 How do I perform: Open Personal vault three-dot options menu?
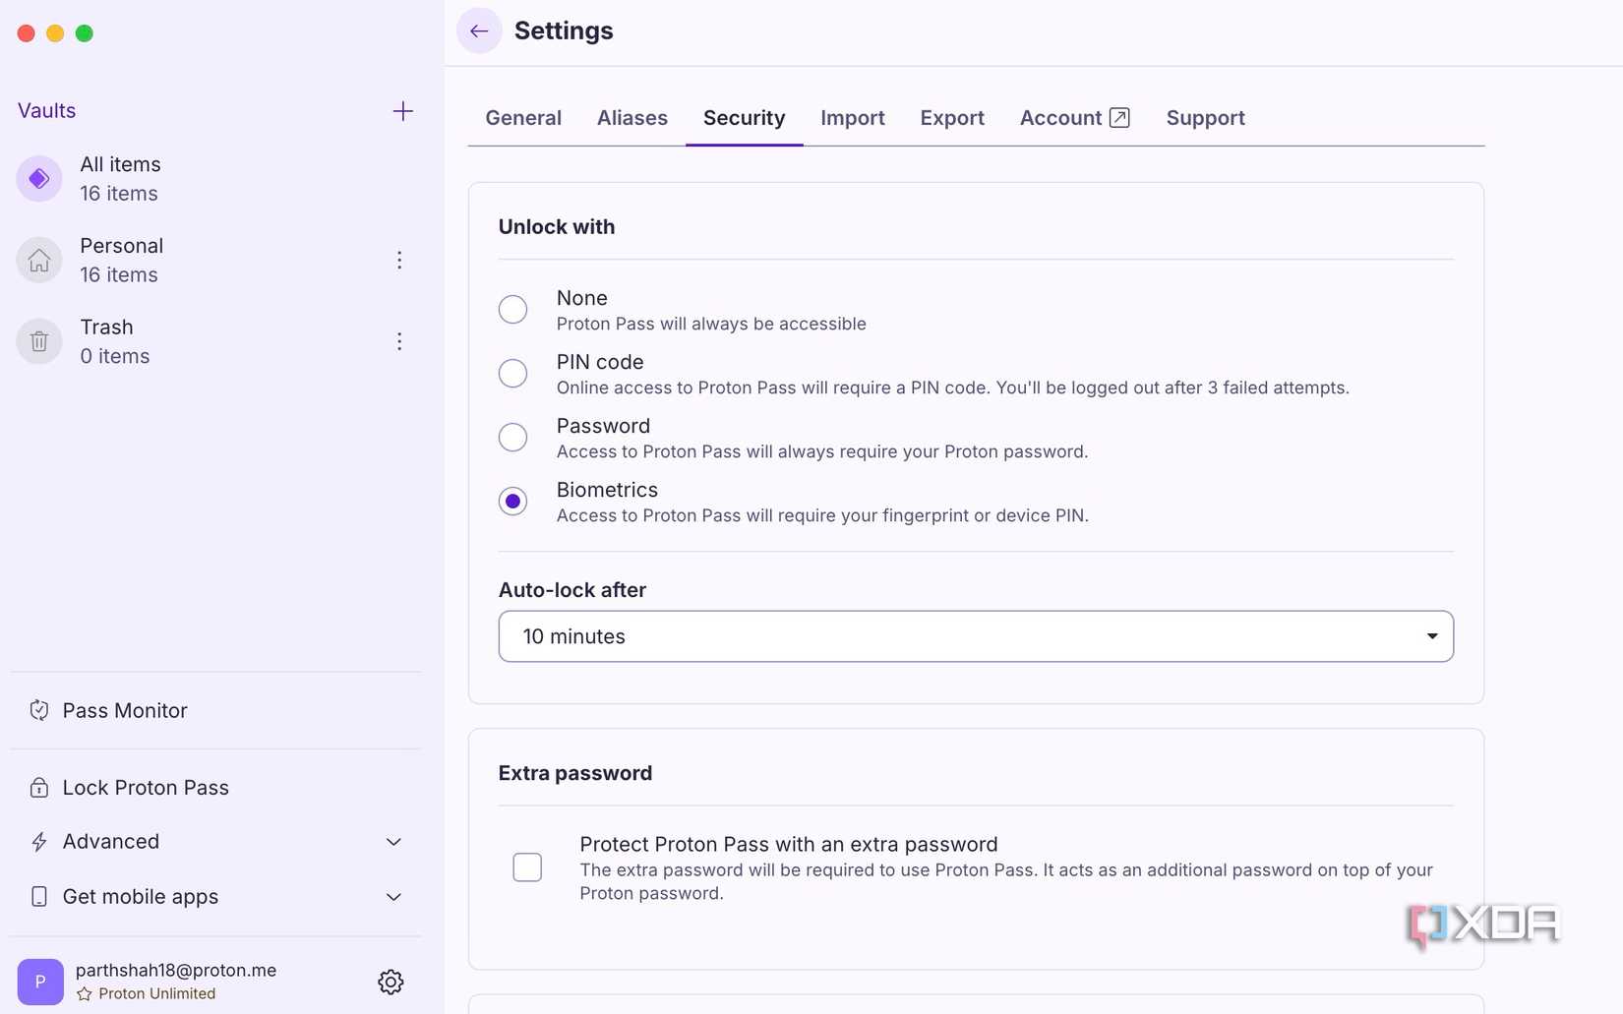tap(399, 260)
